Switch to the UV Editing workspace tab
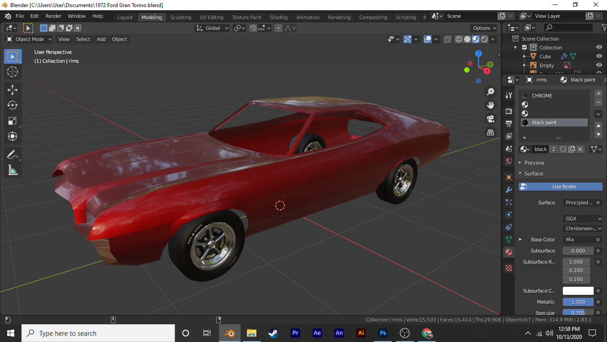This screenshot has height=342, width=607. point(212,17)
